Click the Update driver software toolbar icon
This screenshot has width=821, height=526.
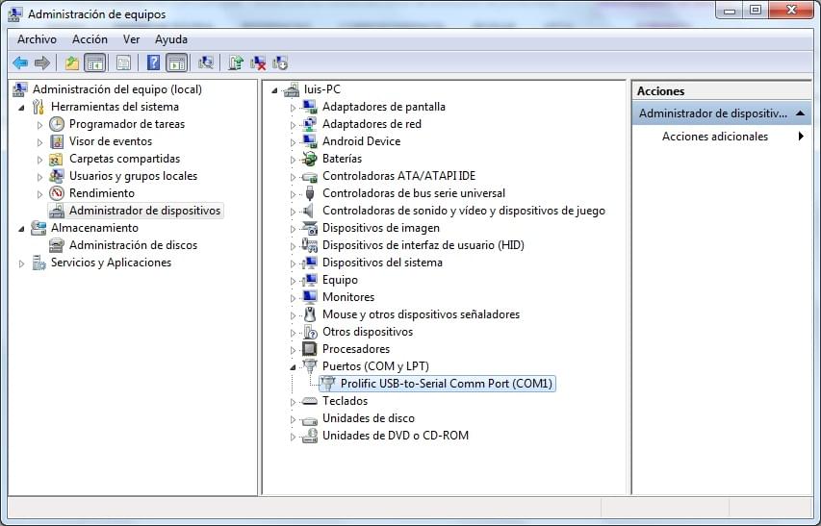pos(236,63)
